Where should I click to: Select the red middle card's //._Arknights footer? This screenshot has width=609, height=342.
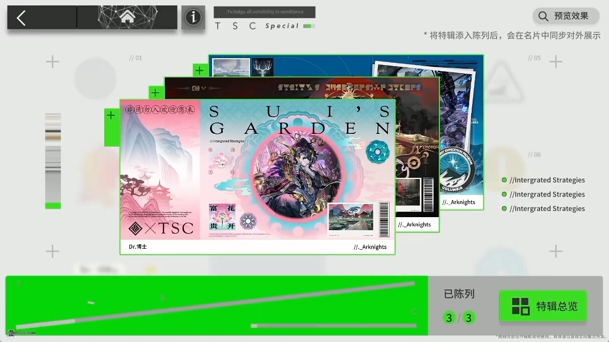click(x=415, y=225)
